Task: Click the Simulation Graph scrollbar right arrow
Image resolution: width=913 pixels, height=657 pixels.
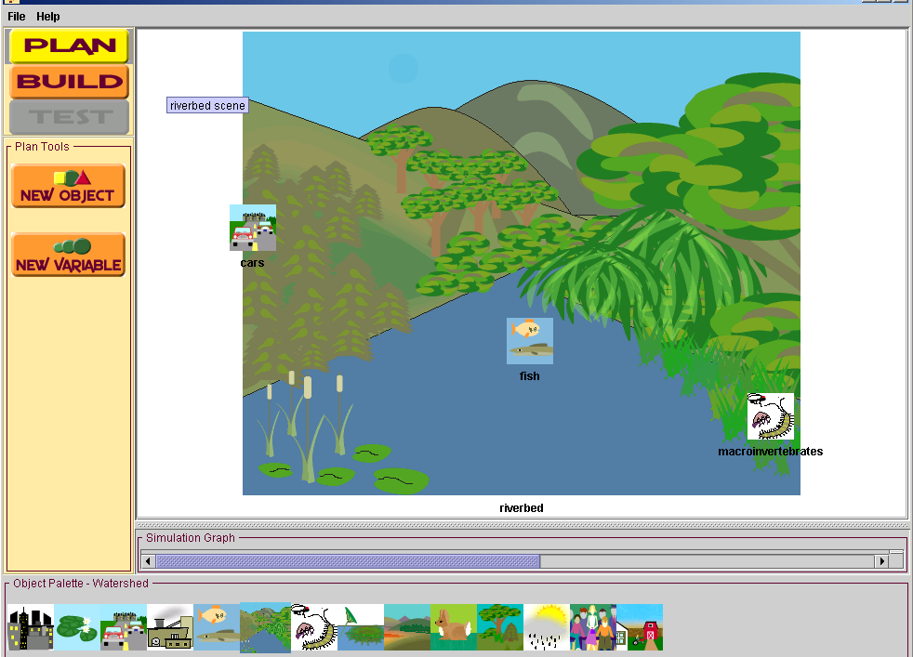Action: pyautogui.click(x=882, y=561)
